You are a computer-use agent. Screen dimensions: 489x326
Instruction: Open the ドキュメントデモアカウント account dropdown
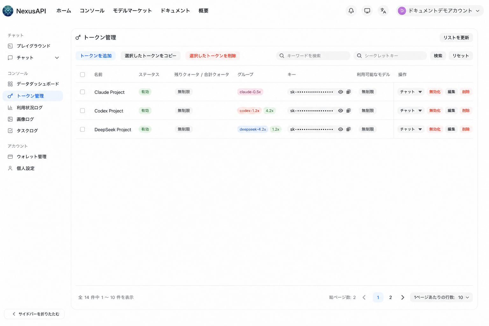point(440,11)
